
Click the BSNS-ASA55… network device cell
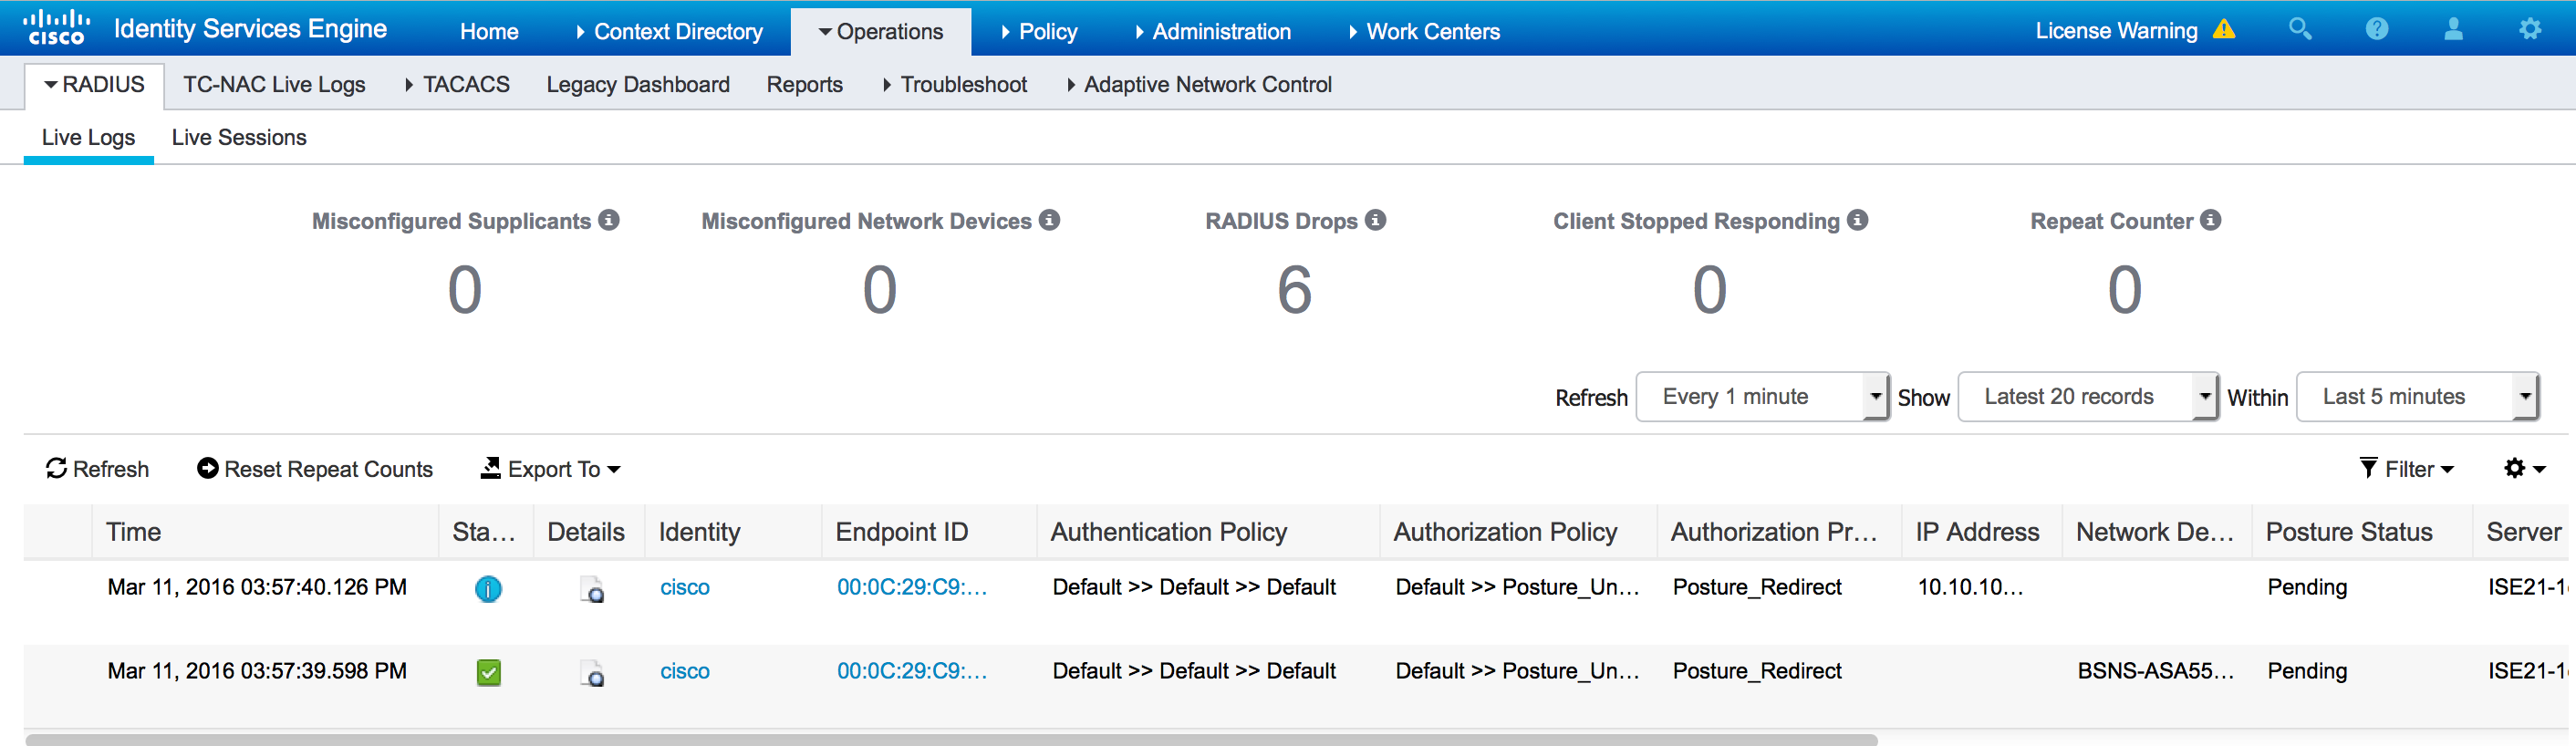point(2155,671)
